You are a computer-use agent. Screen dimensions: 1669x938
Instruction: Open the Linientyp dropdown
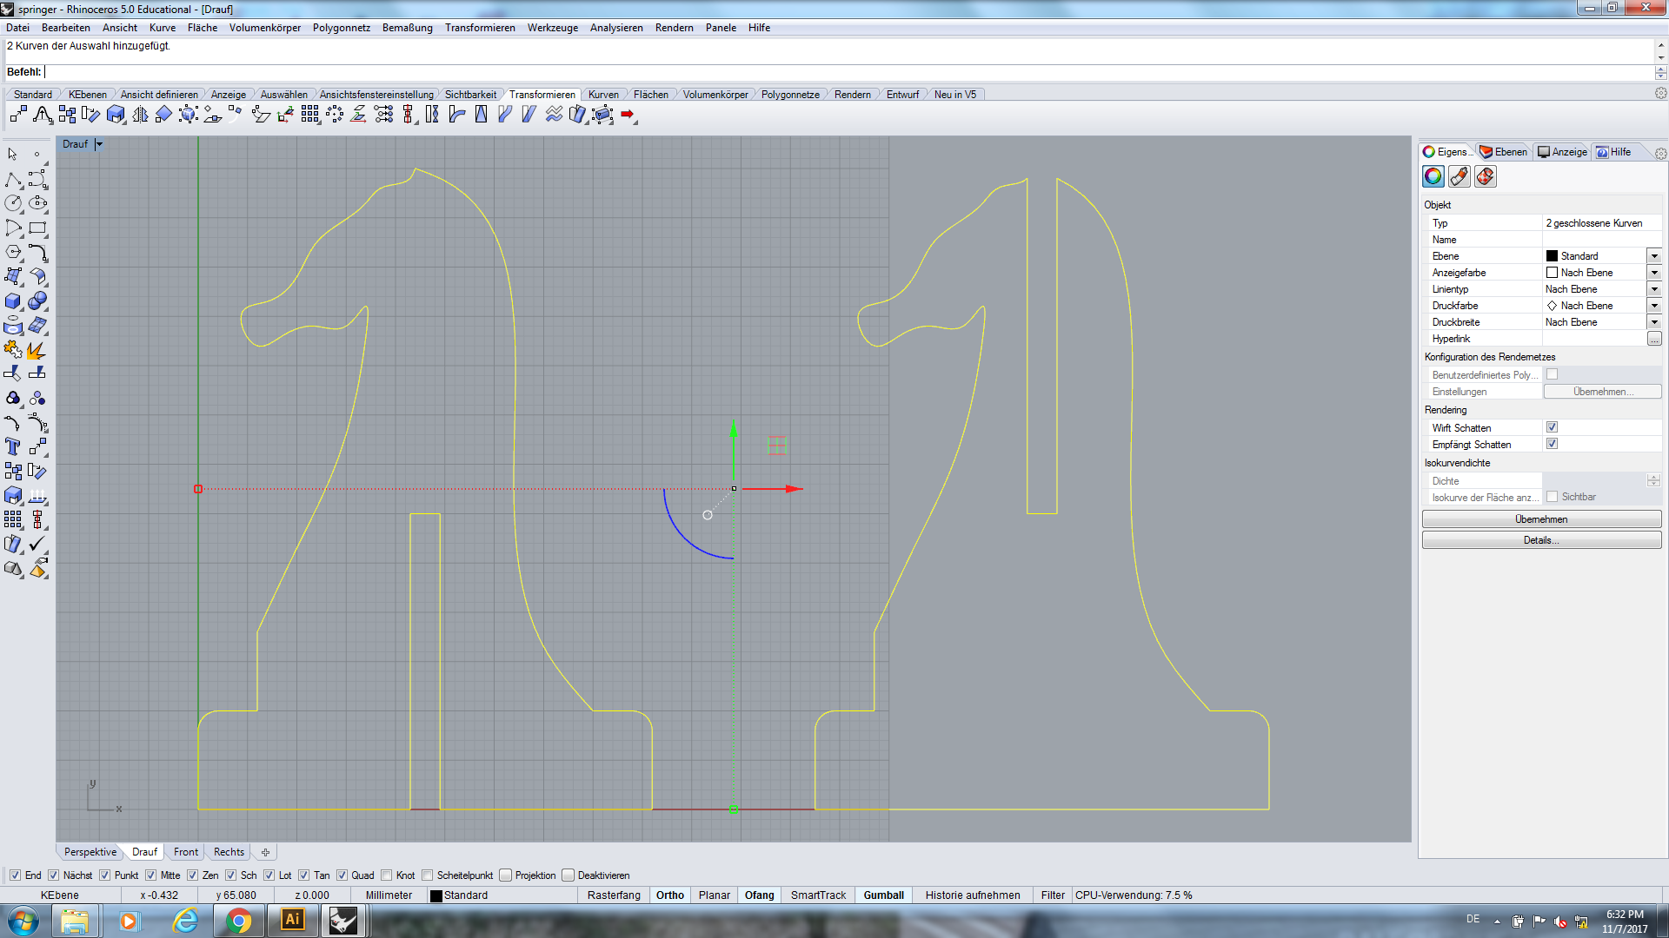tap(1653, 289)
